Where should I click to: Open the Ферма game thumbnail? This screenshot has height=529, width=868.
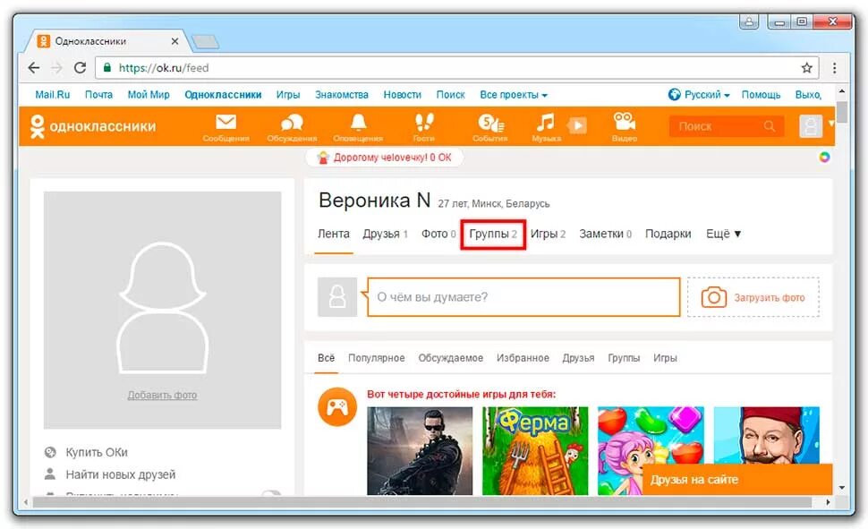coord(535,451)
